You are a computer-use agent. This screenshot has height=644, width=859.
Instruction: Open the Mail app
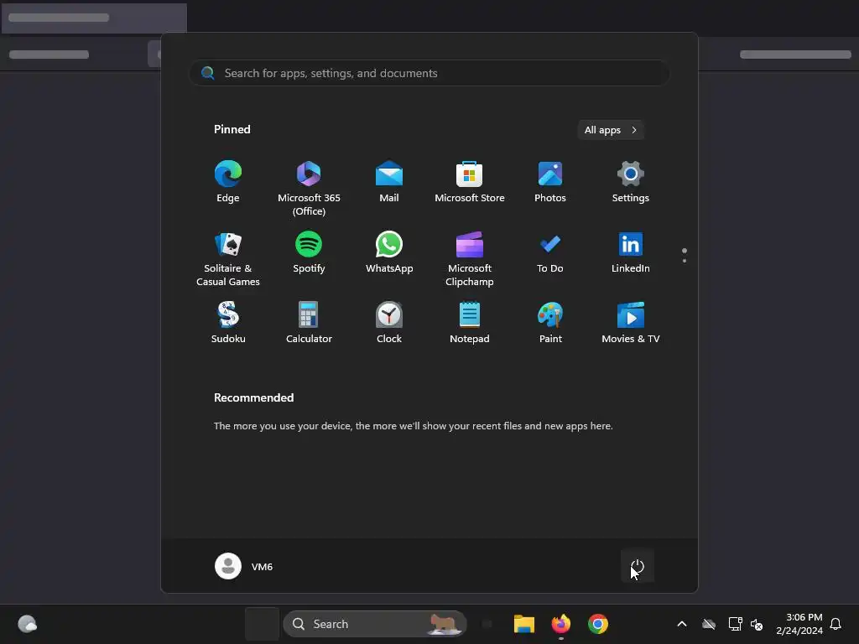point(389,182)
